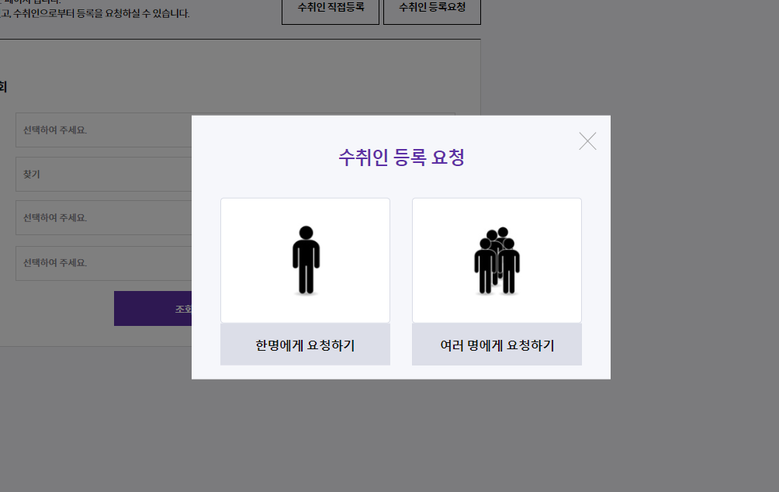
Task: Select the group of people icon
Action: tap(497, 261)
